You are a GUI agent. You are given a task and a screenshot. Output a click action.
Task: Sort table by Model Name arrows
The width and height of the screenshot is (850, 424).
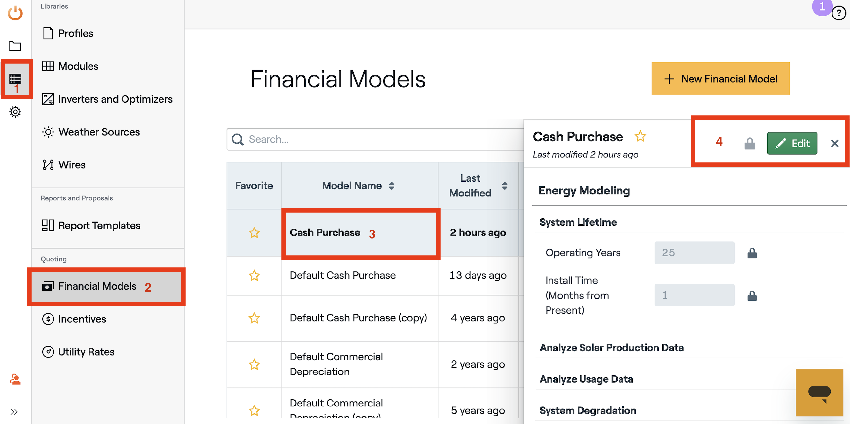click(x=391, y=186)
